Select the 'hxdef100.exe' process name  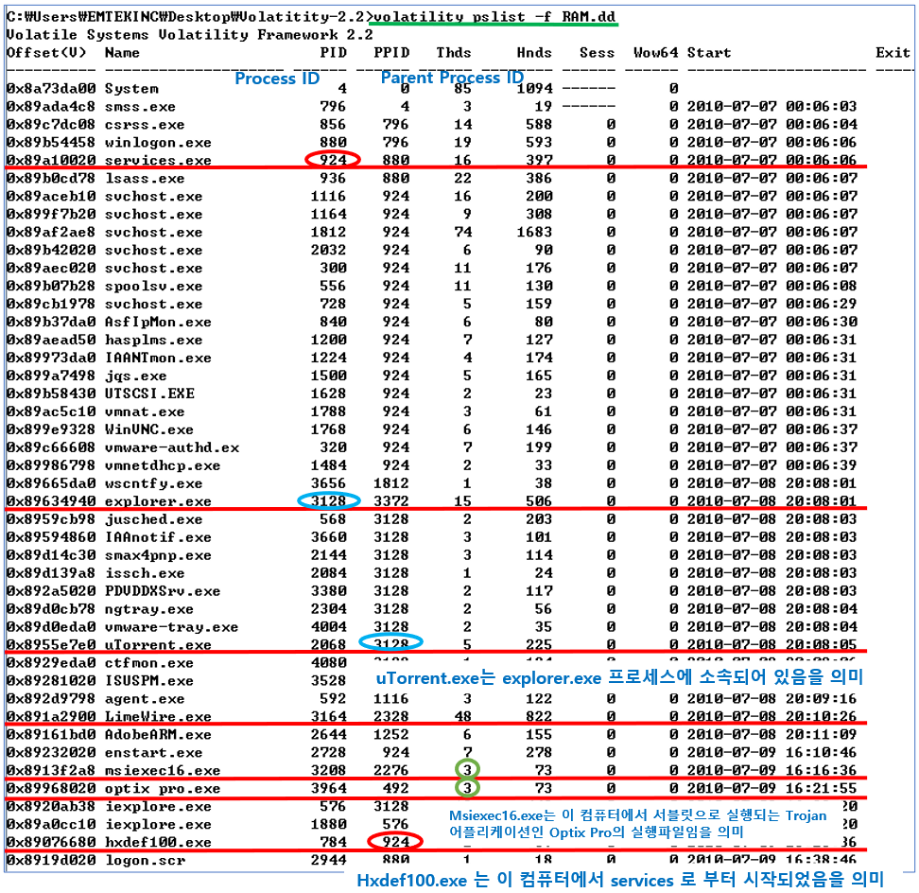tap(158, 843)
